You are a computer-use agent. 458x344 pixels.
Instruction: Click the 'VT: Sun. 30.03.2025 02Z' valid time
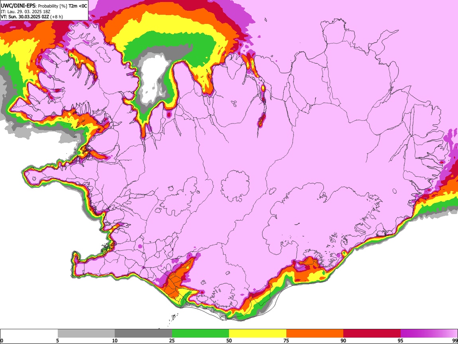tap(25, 17)
